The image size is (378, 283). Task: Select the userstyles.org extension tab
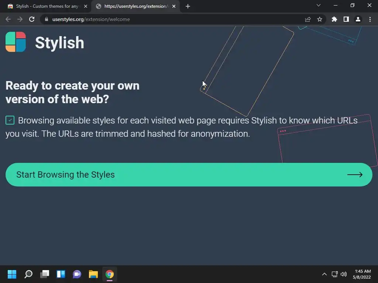point(135,6)
